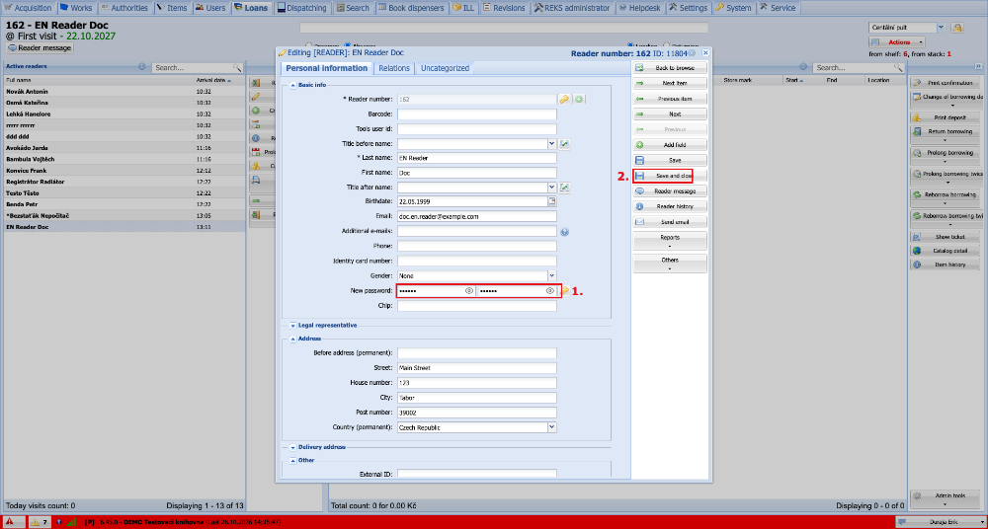Open the editor icon beside Title after name

click(x=565, y=188)
